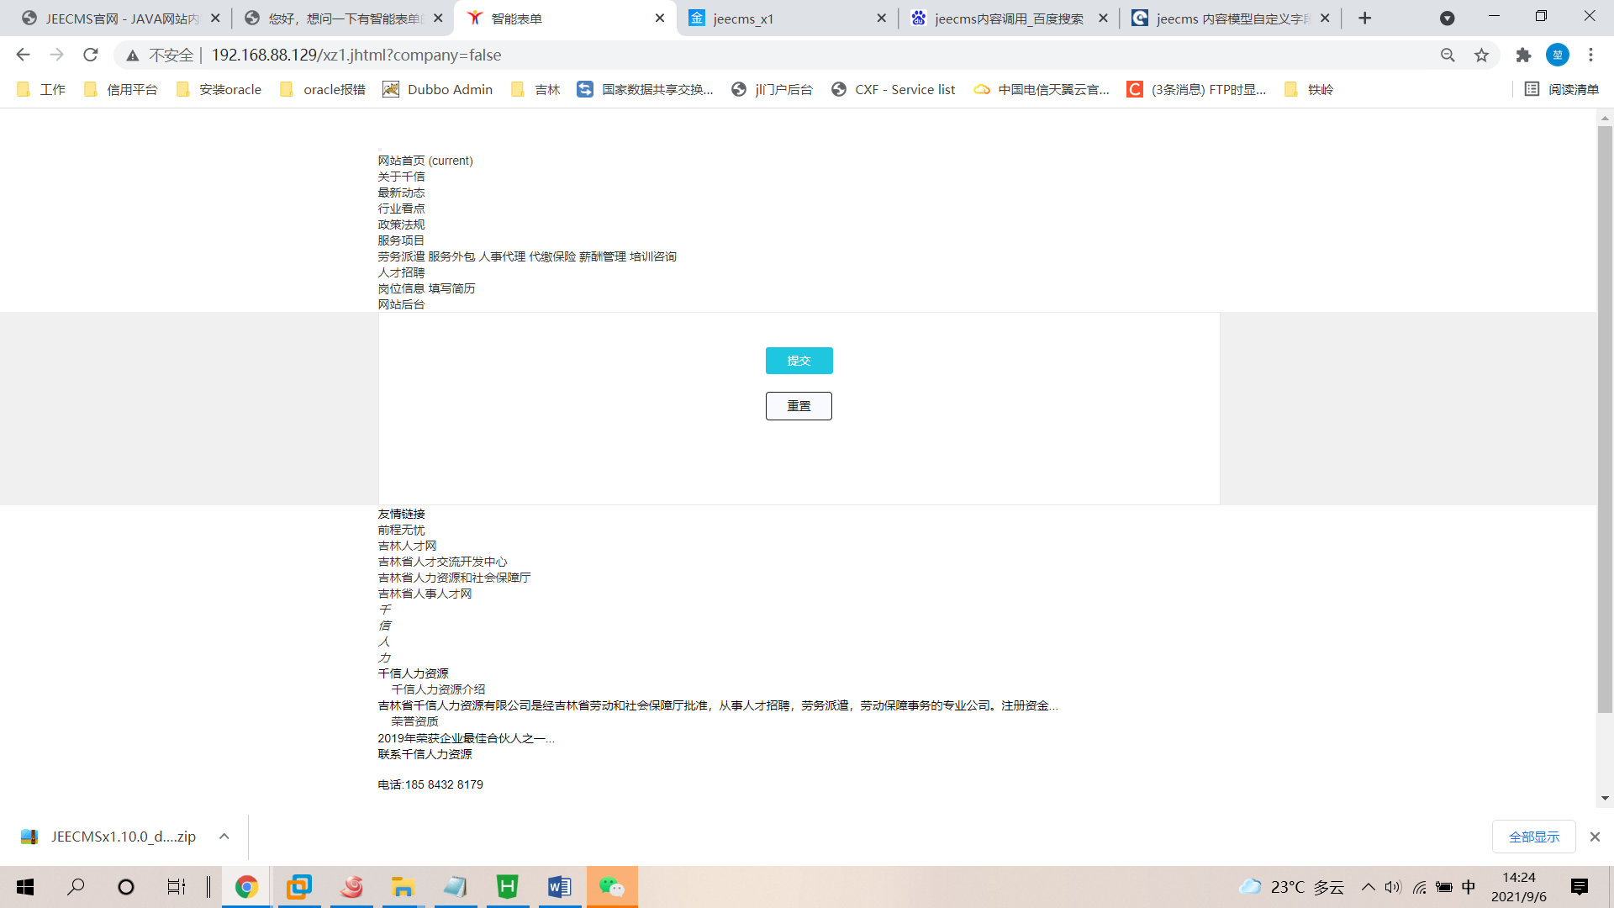The height and width of the screenshot is (908, 1614).
Task: Click the back navigation arrow
Action: (23, 55)
